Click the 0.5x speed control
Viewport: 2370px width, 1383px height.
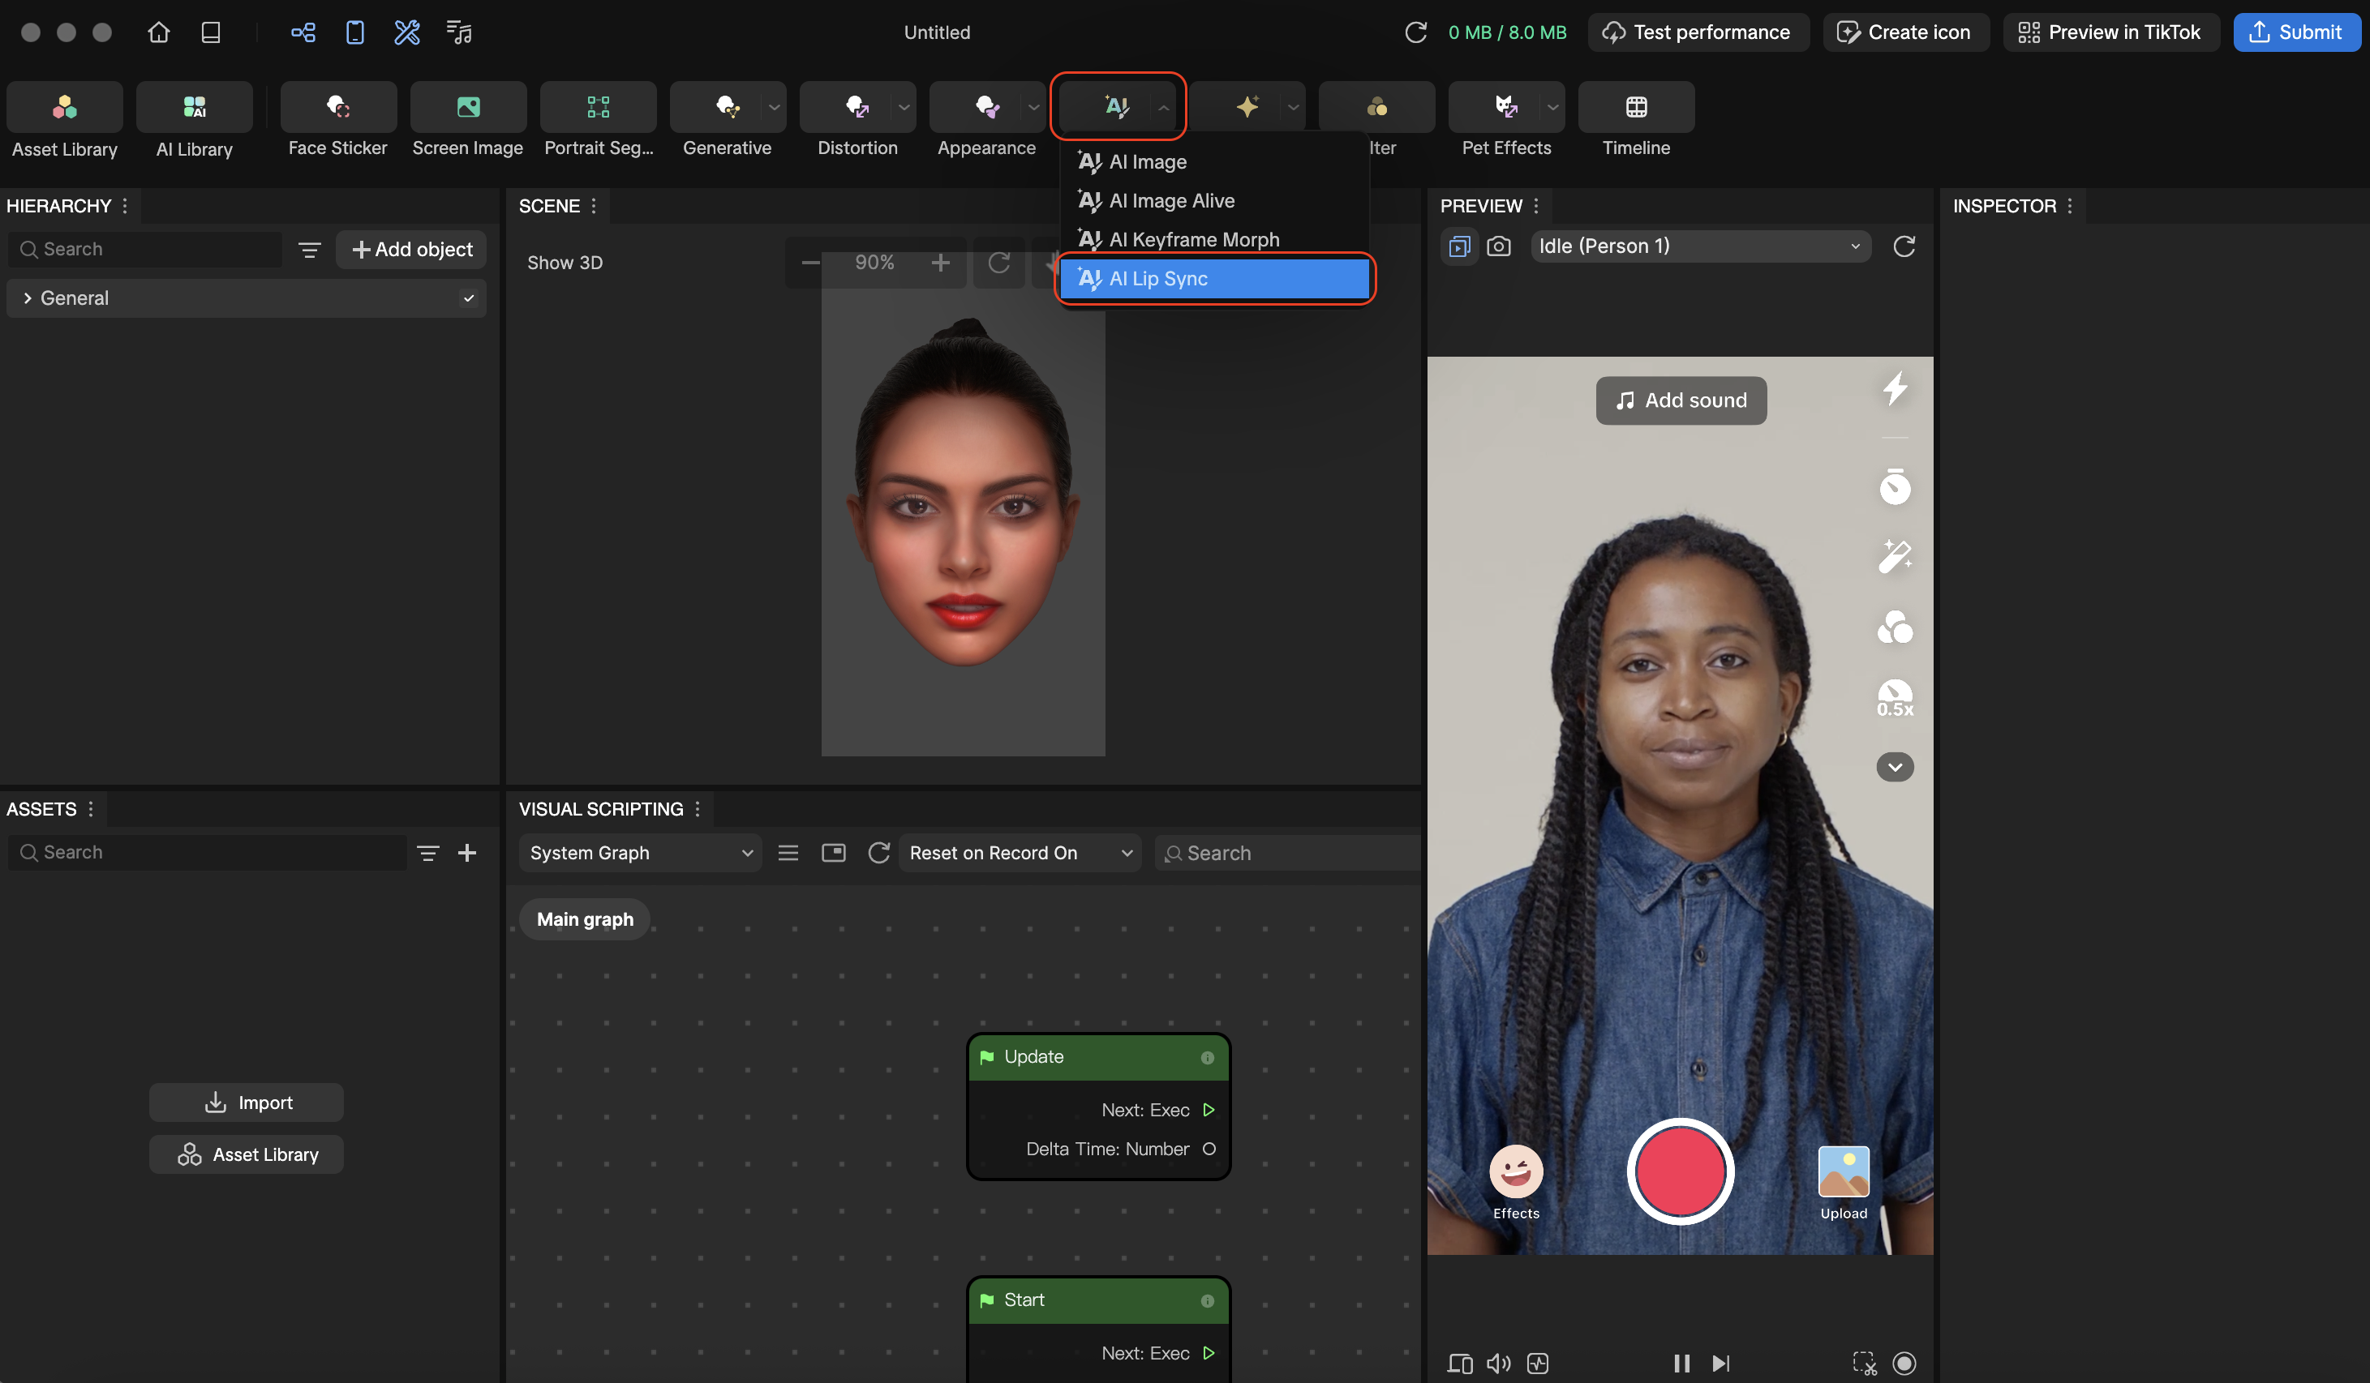click(x=1895, y=699)
